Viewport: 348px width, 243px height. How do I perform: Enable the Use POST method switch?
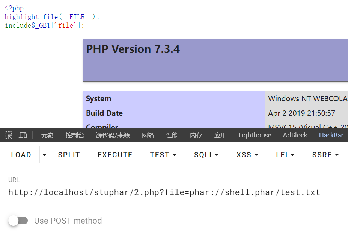[18, 221]
